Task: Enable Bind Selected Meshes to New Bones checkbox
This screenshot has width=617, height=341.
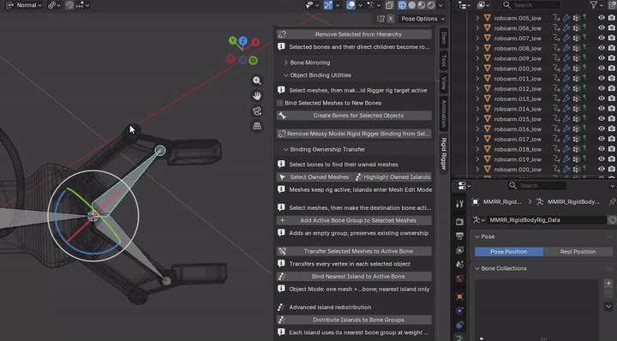Action: [279, 103]
